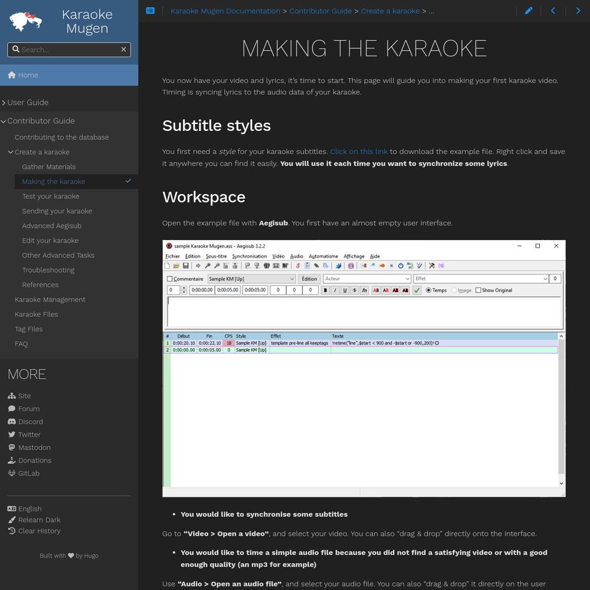Open Audio menu in Aegisub

(x=297, y=256)
